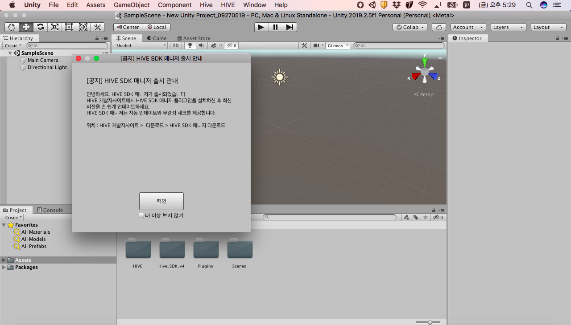Select the Rotate tool
Image resolution: width=571 pixels, height=325 pixels.
coord(41,27)
